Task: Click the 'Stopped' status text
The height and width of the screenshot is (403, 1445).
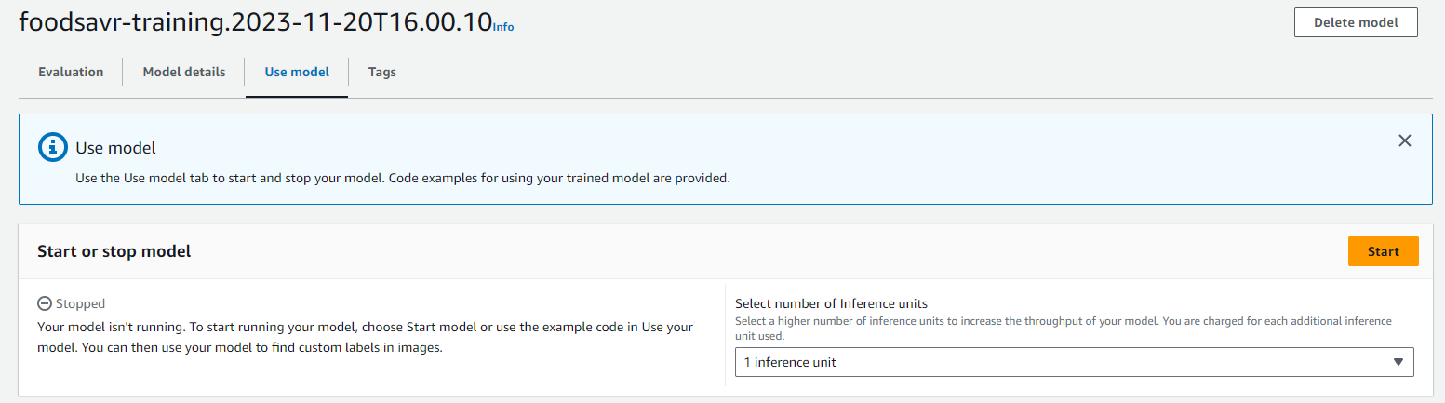Action: [x=80, y=303]
